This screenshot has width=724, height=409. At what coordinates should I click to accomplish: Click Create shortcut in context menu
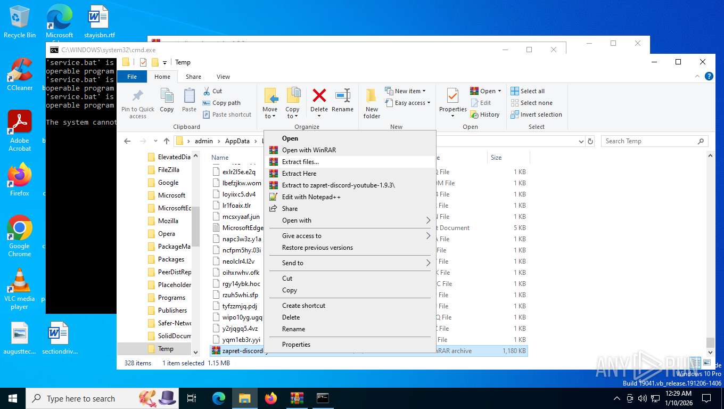(x=350, y=305)
